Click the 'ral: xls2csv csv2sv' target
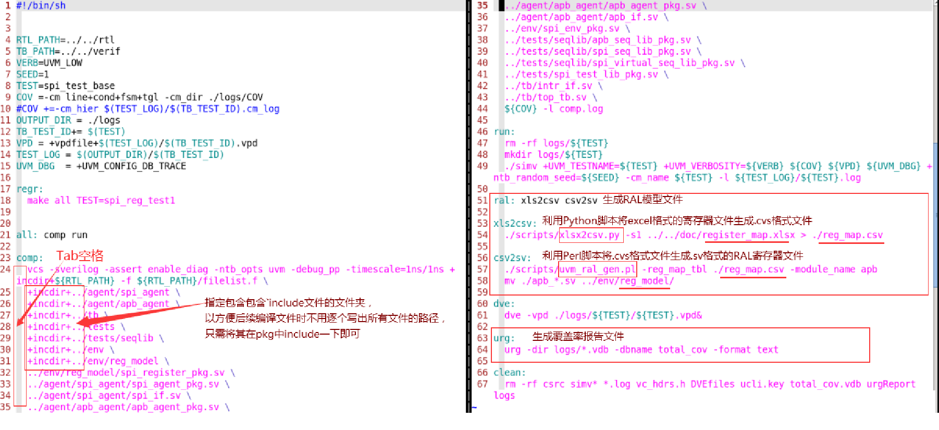Screen dimensions: 939x430 click(545, 200)
